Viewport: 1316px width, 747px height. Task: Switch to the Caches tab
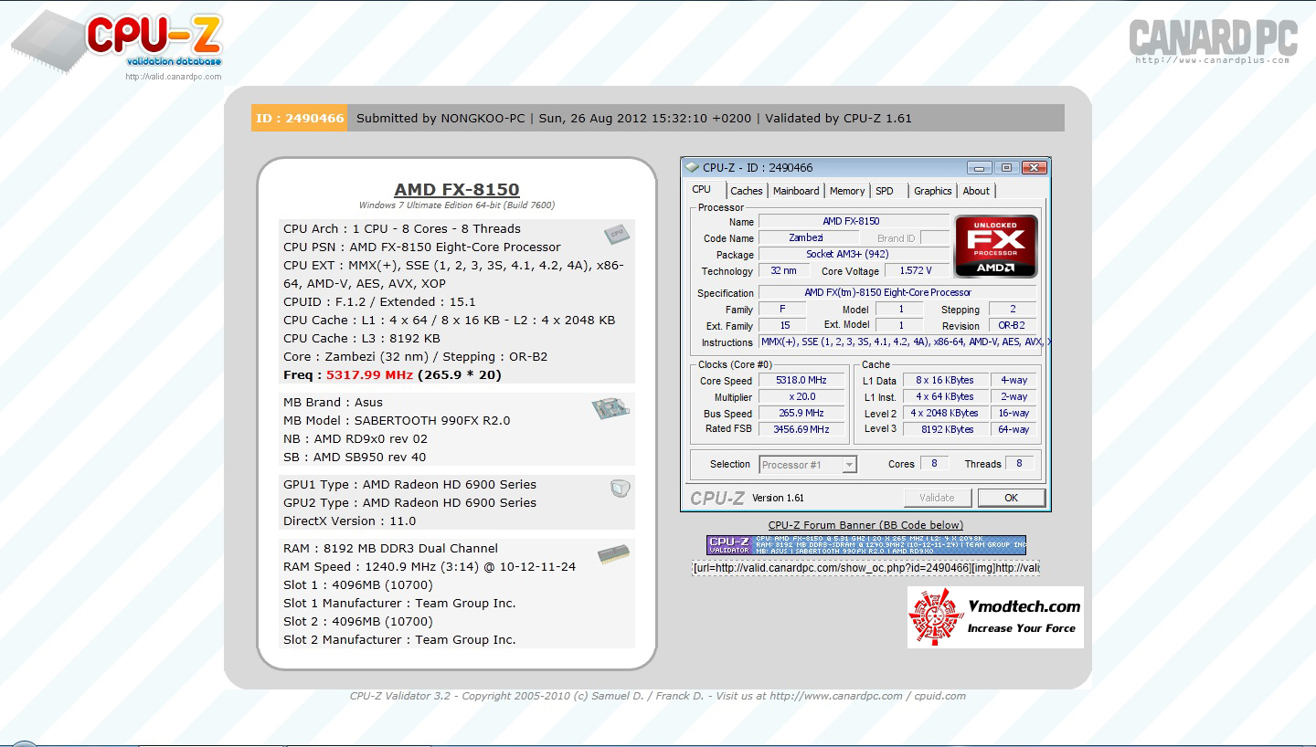pos(746,191)
